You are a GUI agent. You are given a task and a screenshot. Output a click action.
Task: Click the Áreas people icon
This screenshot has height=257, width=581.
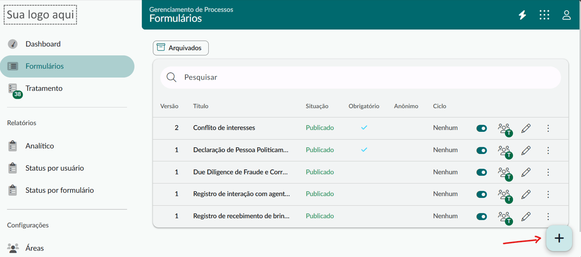click(13, 248)
